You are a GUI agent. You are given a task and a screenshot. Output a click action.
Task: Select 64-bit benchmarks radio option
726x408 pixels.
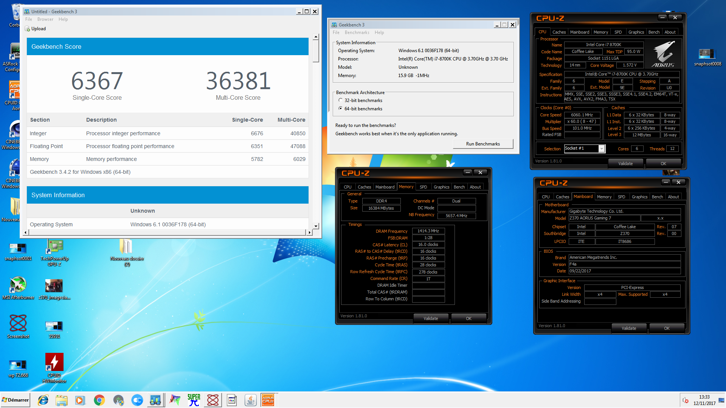tap(340, 108)
